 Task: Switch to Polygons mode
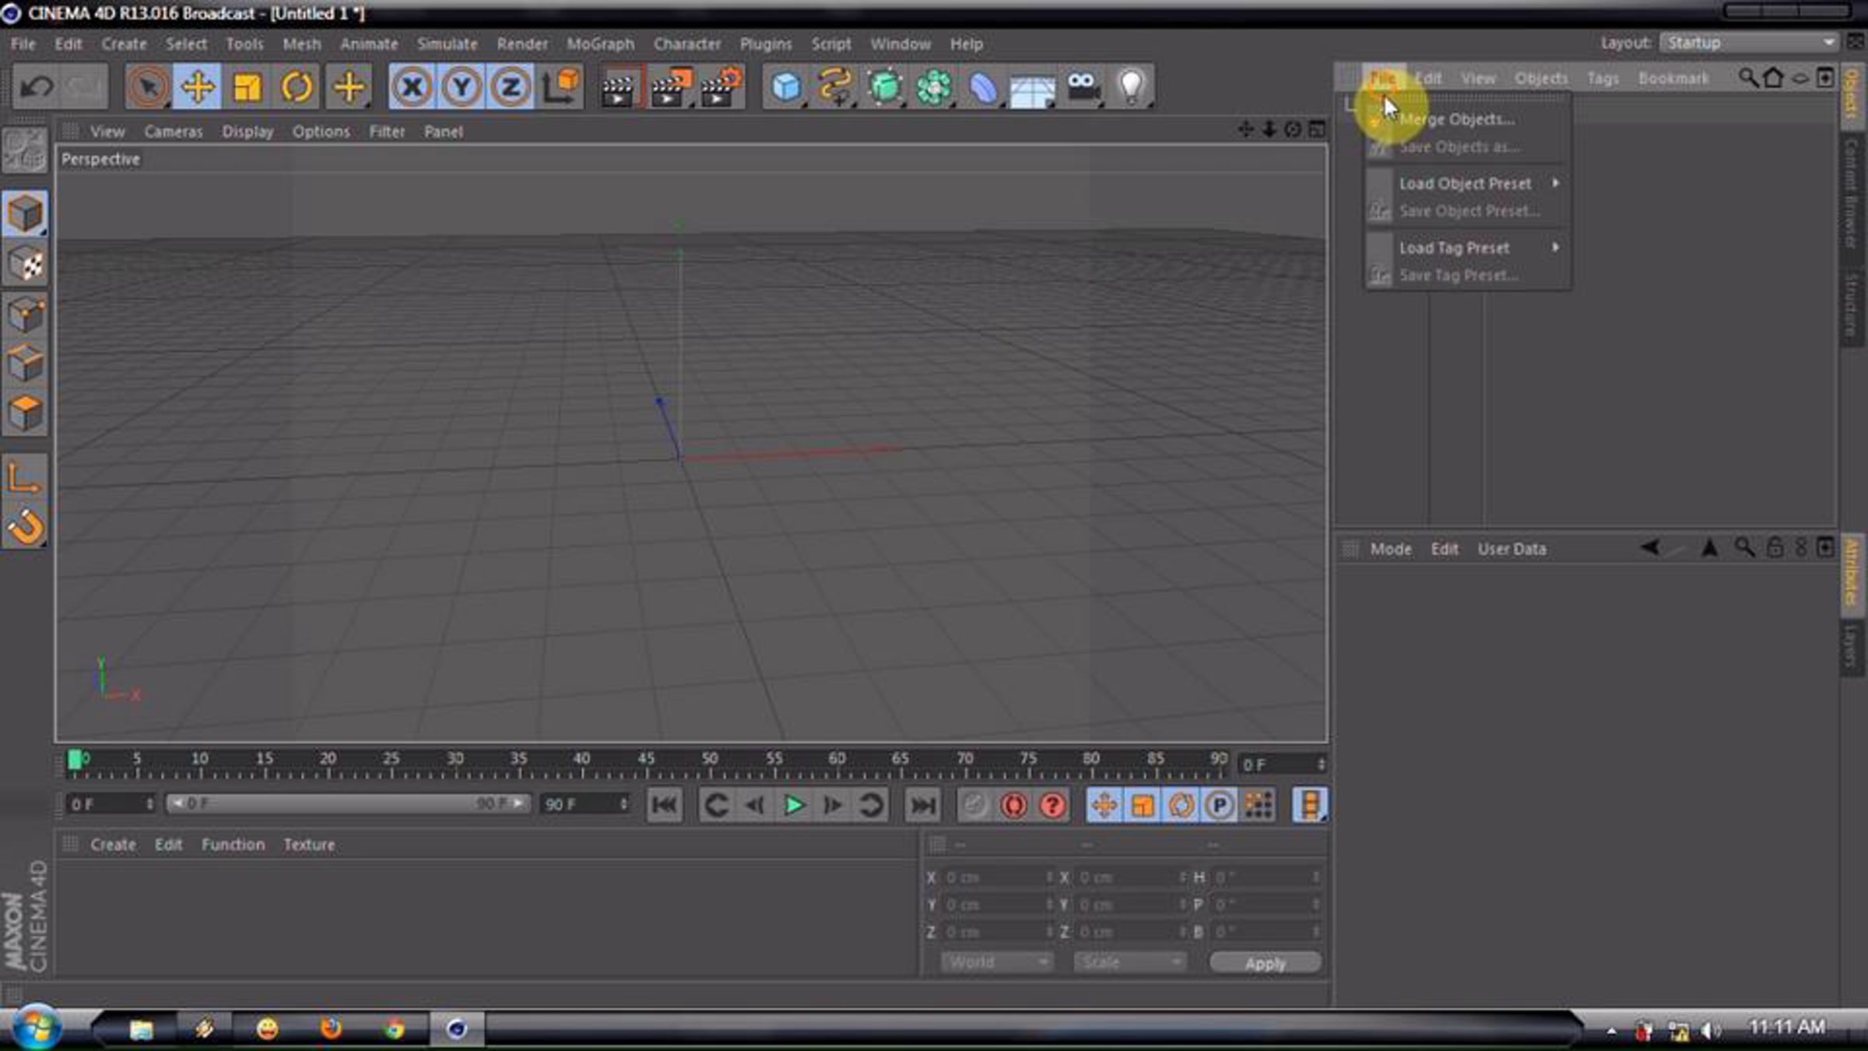[x=25, y=413]
